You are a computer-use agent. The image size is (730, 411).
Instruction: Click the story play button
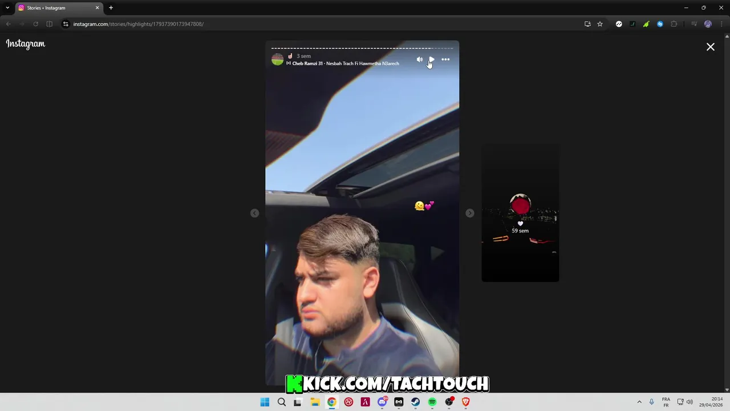tap(432, 59)
